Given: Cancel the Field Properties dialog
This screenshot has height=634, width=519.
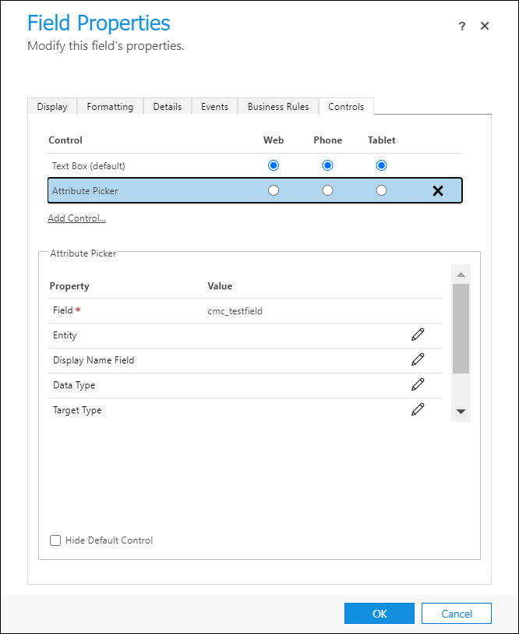Looking at the screenshot, I should [456, 613].
